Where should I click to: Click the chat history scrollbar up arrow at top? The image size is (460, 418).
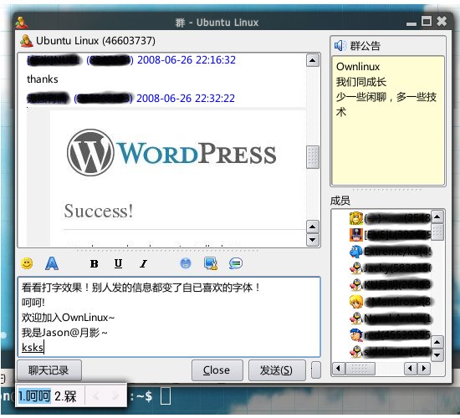313,60
